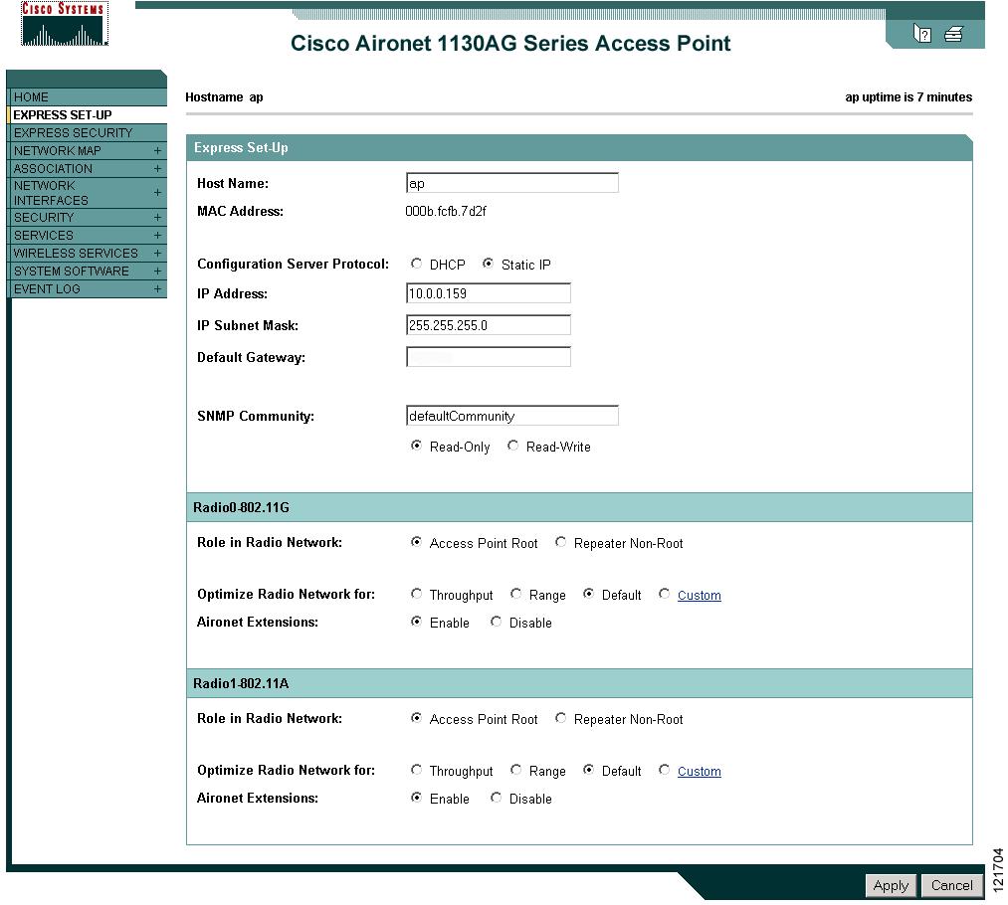1008x905 pixels.
Task: Open Security menu label
Action: 44,218
